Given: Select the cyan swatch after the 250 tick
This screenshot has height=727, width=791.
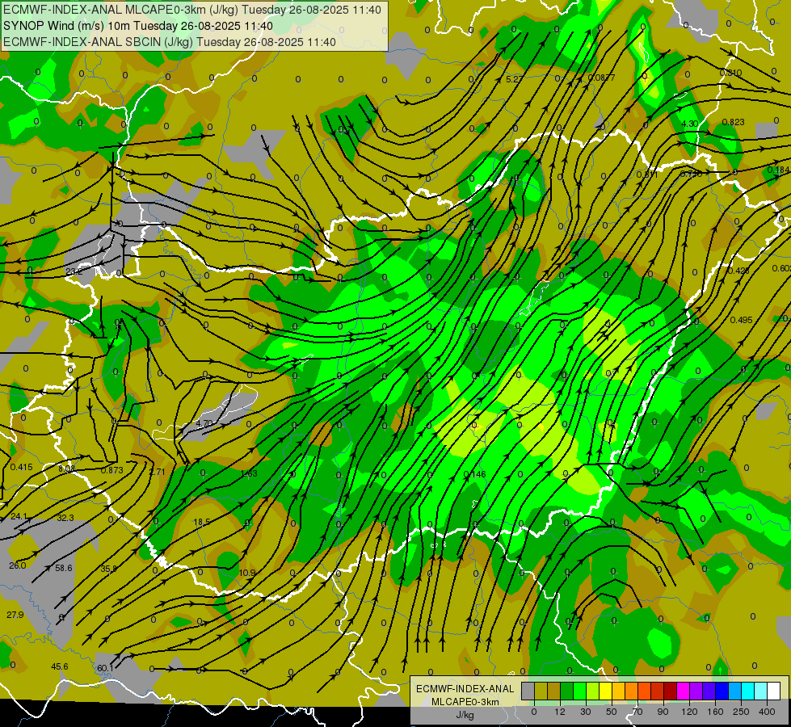Looking at the screenshot, I should 748,691.
